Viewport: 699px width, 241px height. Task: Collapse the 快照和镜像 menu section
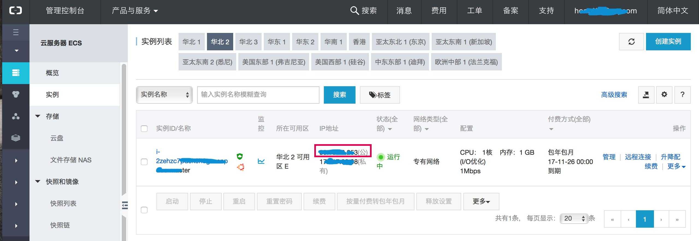tap(38, 181)
